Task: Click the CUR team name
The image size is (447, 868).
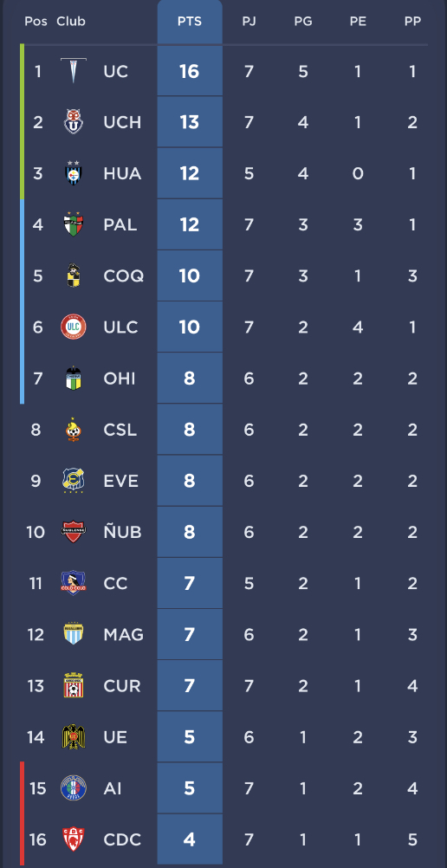Action: pos(122,686)
